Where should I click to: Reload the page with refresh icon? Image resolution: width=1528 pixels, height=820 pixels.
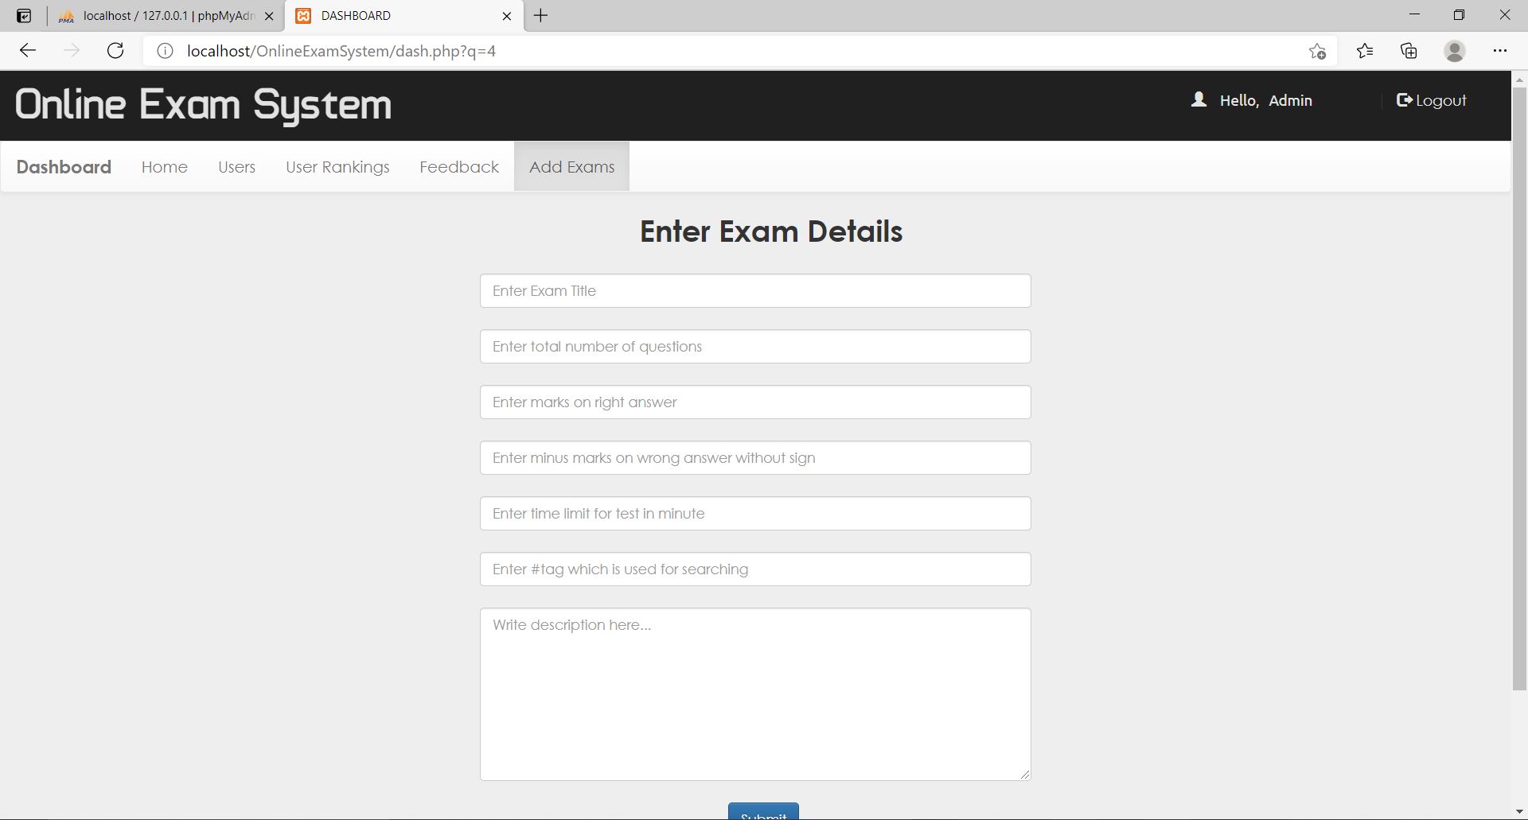(x=115, y=51)
